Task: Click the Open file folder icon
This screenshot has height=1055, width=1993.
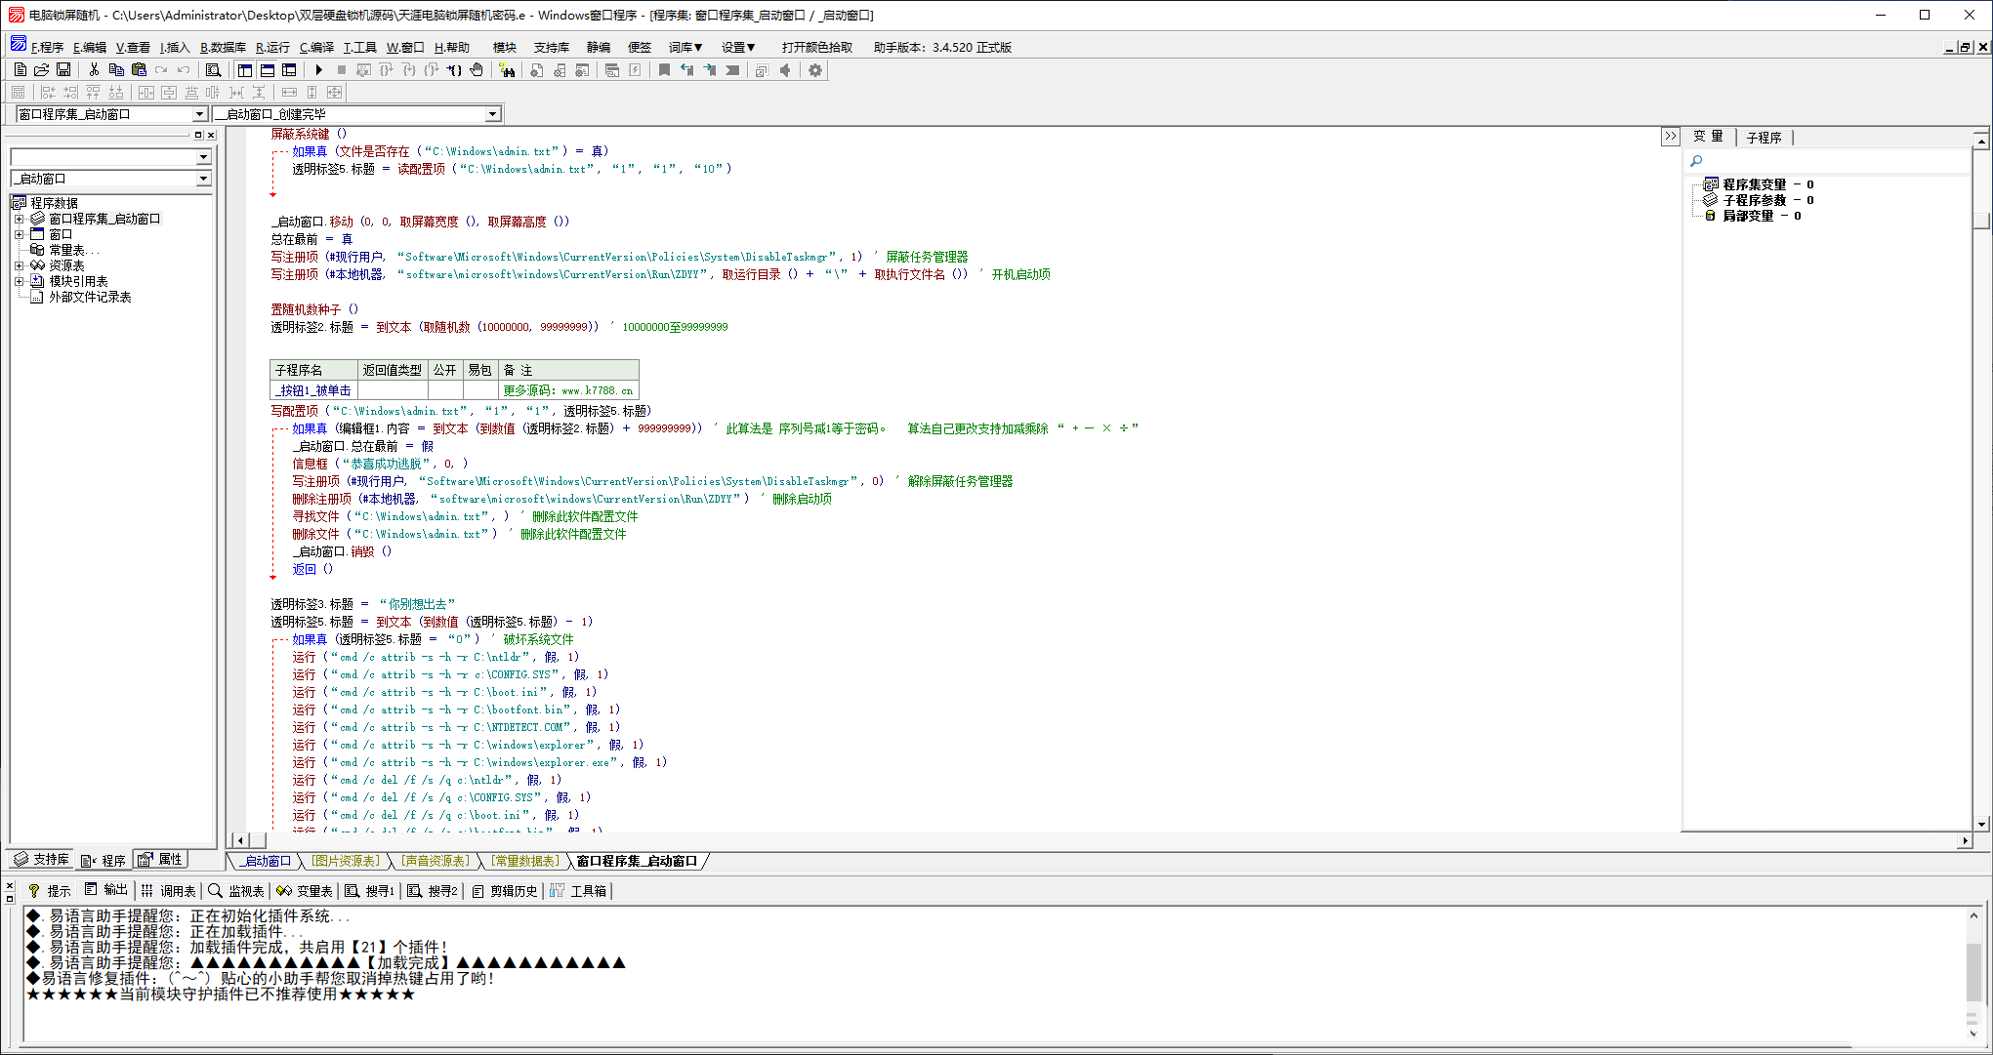Action: click(x=41, y=70)
